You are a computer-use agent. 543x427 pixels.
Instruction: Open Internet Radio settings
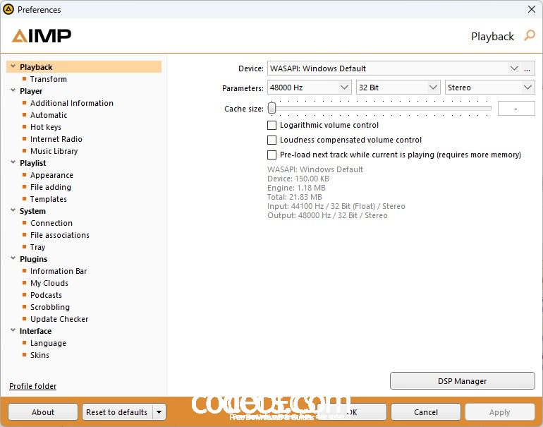(x=56, y=139)
